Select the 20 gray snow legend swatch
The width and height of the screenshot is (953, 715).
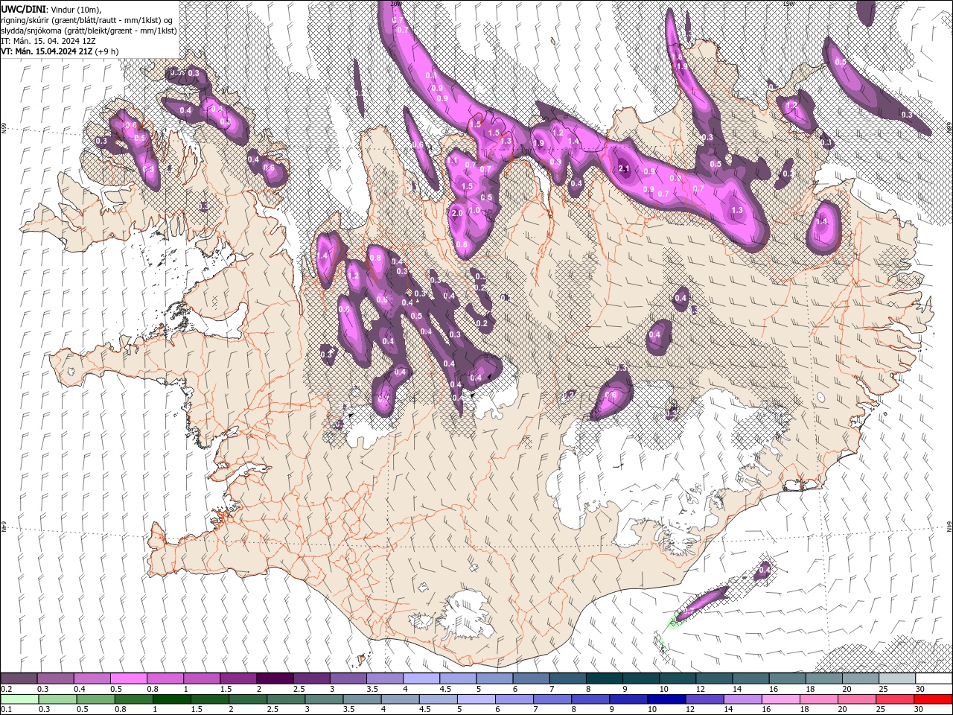[861, 679]
